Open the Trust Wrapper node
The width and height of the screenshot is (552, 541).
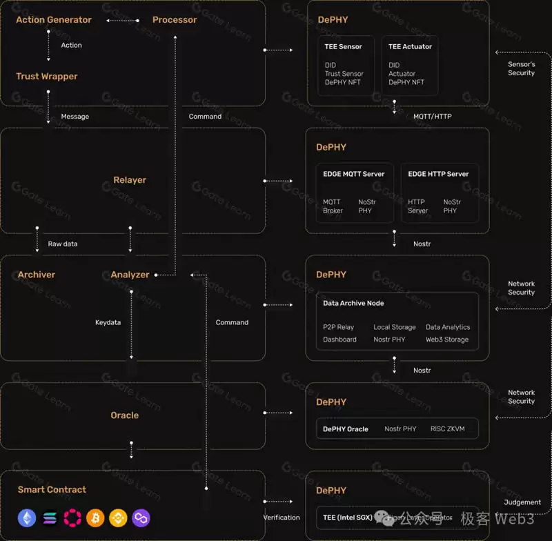pos(47,76)
